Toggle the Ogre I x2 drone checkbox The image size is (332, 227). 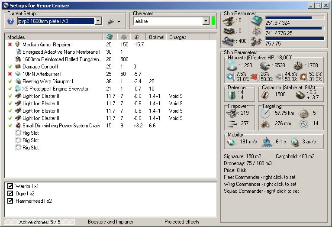(10, 193)
